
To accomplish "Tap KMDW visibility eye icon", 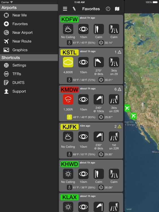I will pyautogui.click(x=83, y=99).
